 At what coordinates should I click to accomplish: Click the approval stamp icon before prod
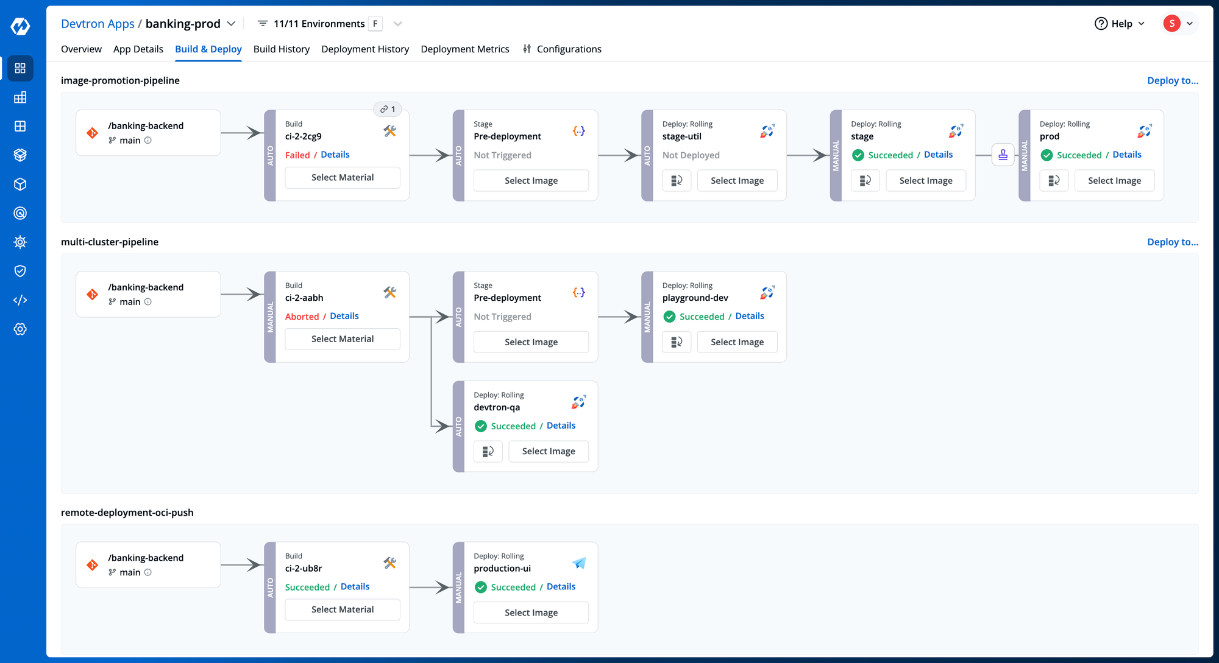(x=1003, y=155)
